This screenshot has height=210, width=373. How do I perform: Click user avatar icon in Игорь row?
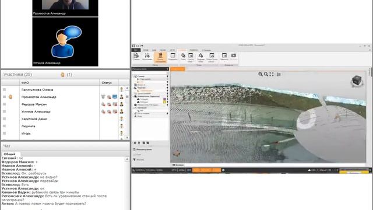(122, 134)
